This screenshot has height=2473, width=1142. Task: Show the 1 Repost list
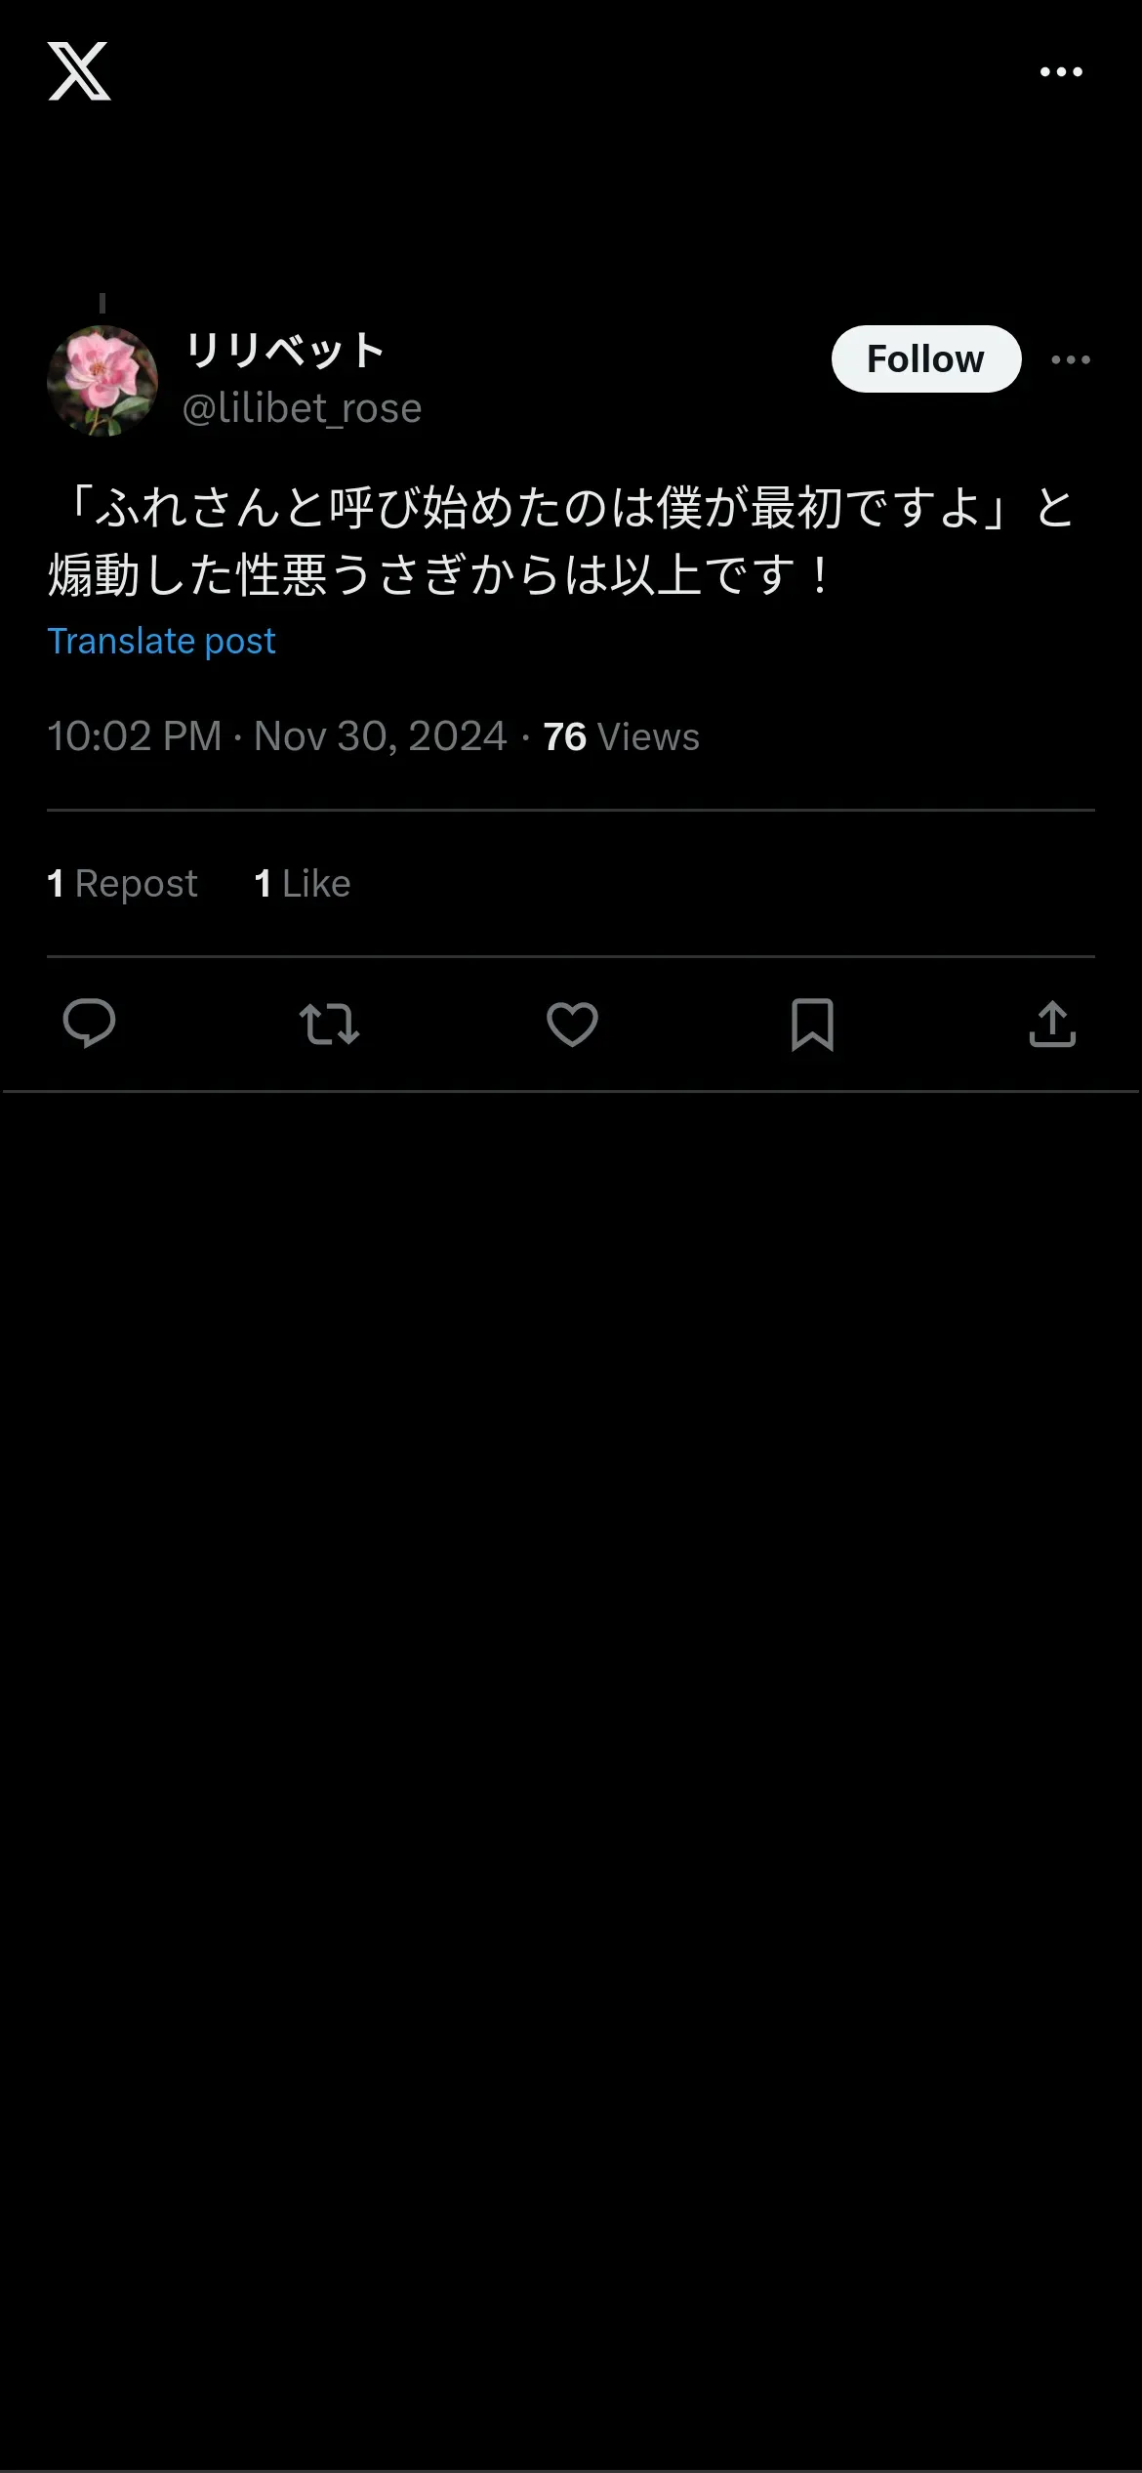pyautogui.click(x=122, y=884)
